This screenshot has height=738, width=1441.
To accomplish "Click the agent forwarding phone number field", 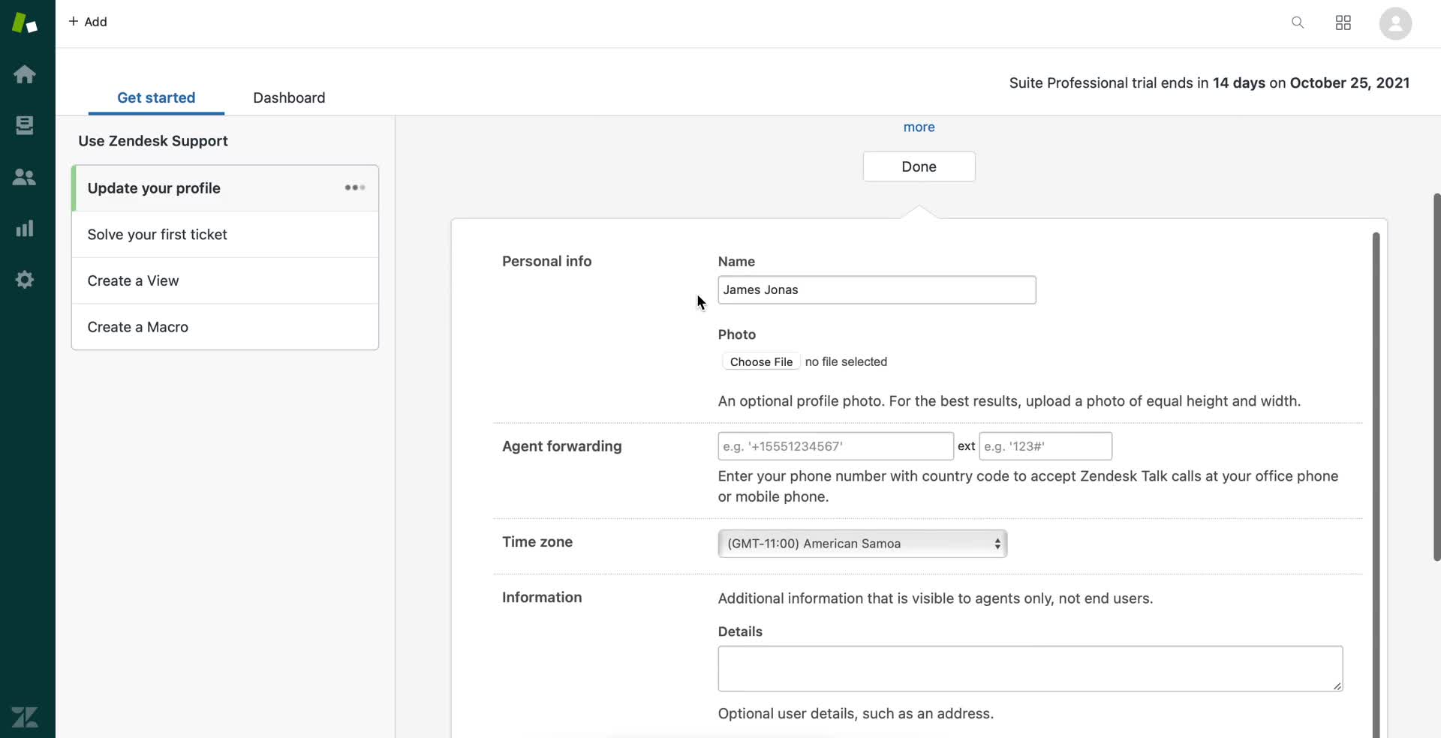I will tap(835, 446).
